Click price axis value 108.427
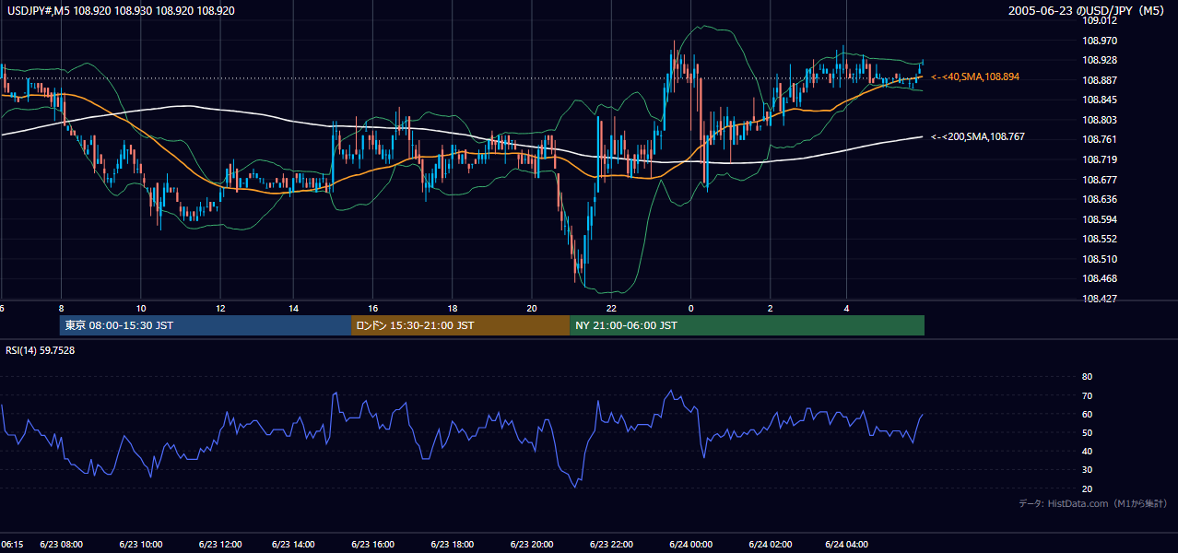This screenshot has width=1178, height=553. coord(1099,299)
